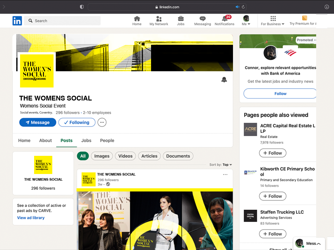Expand the For Business grid menu

click(x=273, y=21)
